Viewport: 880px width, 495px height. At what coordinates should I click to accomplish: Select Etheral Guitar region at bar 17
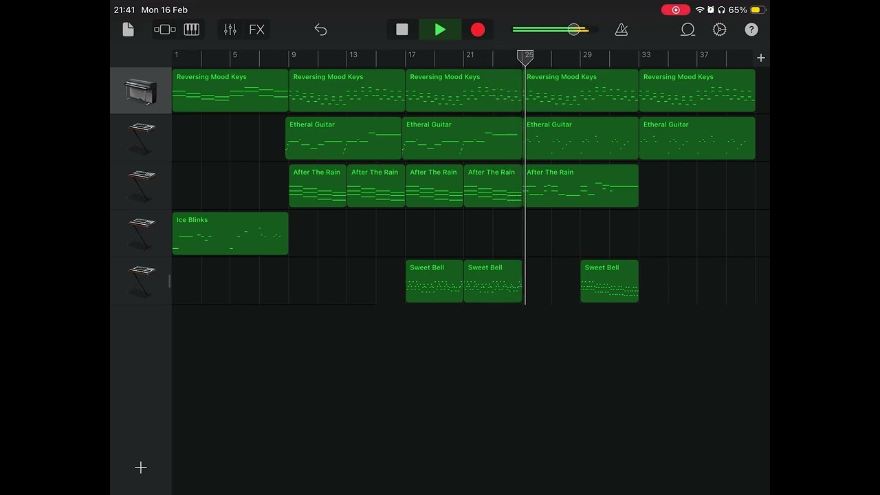pos(462,138)
